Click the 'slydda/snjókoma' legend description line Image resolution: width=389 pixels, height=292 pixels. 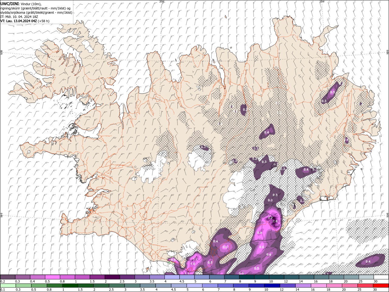tap(36, 12)
